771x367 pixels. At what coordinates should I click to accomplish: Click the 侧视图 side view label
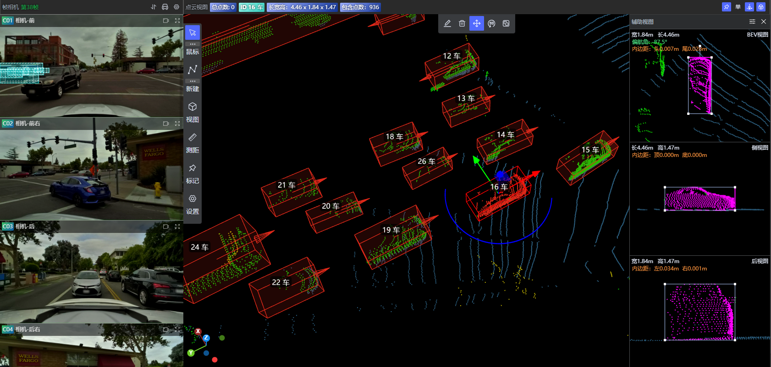[x=760, y=147]
